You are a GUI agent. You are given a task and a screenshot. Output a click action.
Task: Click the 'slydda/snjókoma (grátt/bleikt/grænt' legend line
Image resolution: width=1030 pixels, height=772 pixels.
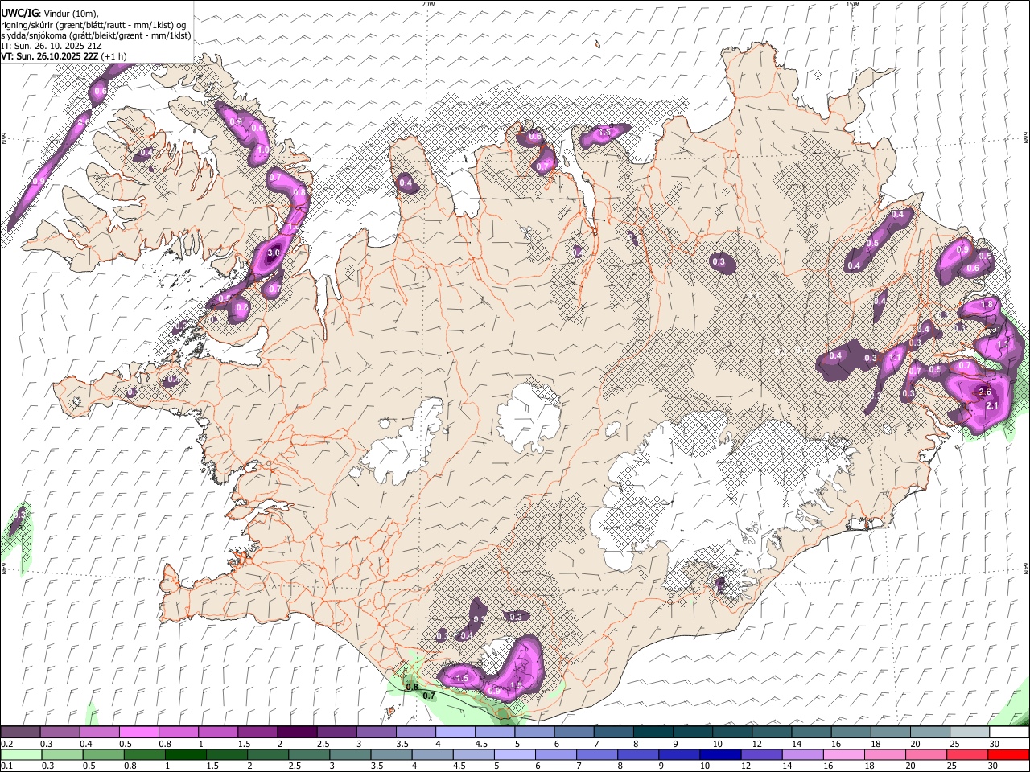coord(72,35)
